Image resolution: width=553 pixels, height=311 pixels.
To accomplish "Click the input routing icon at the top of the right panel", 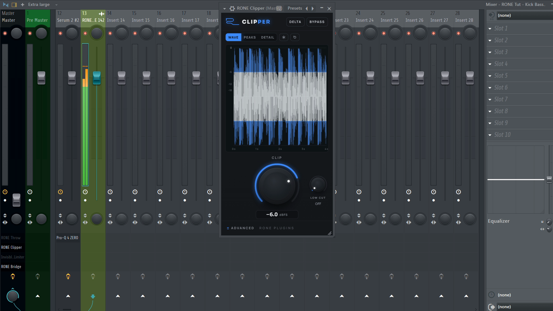I will 491,15.
